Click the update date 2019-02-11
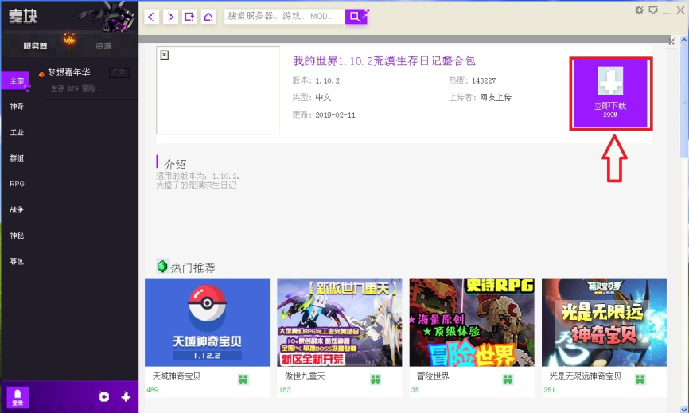The width and height of the screenshot is (689, 413). [335, 115]
